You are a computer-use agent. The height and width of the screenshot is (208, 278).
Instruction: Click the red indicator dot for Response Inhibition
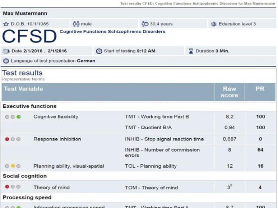point(7,139)
